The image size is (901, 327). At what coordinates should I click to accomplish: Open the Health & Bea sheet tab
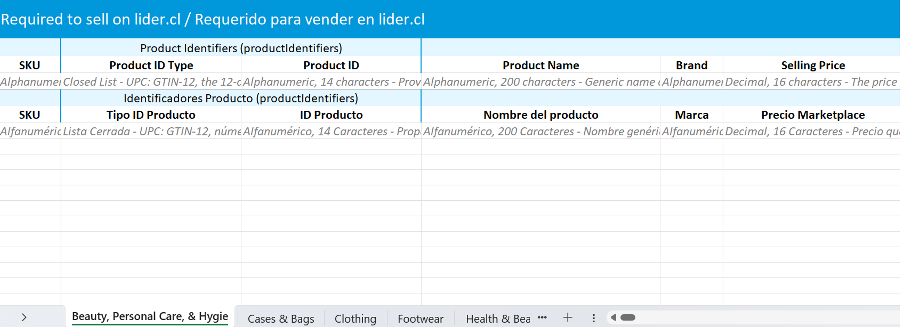(497, 319)
